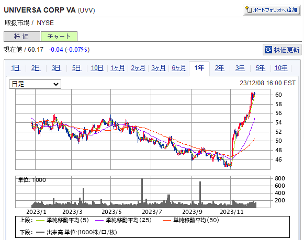The width and height of the screenshot is (304, 240).
Task: Show the 1日 chart range
Action: coord(16,68)
